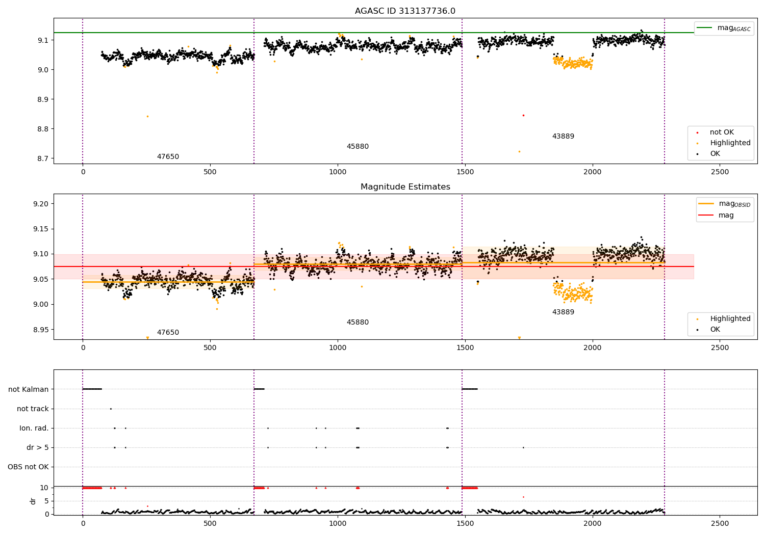
Task: Click label 43889 in the Magnitude Estimates plot
Action: (x=563, y=312)
